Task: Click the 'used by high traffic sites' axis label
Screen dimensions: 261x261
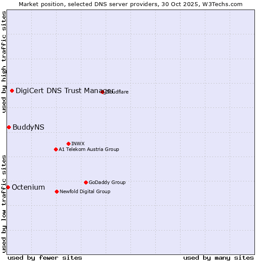Action: coord(4,62)
